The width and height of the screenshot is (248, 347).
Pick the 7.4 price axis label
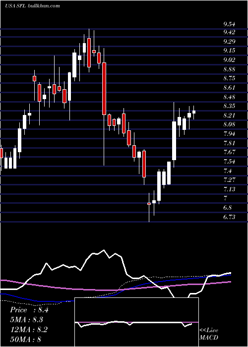[x=227, y=171]
